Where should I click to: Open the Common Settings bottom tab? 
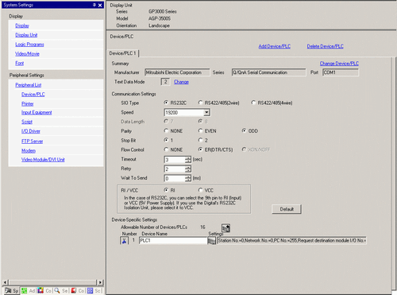[44, 291]
